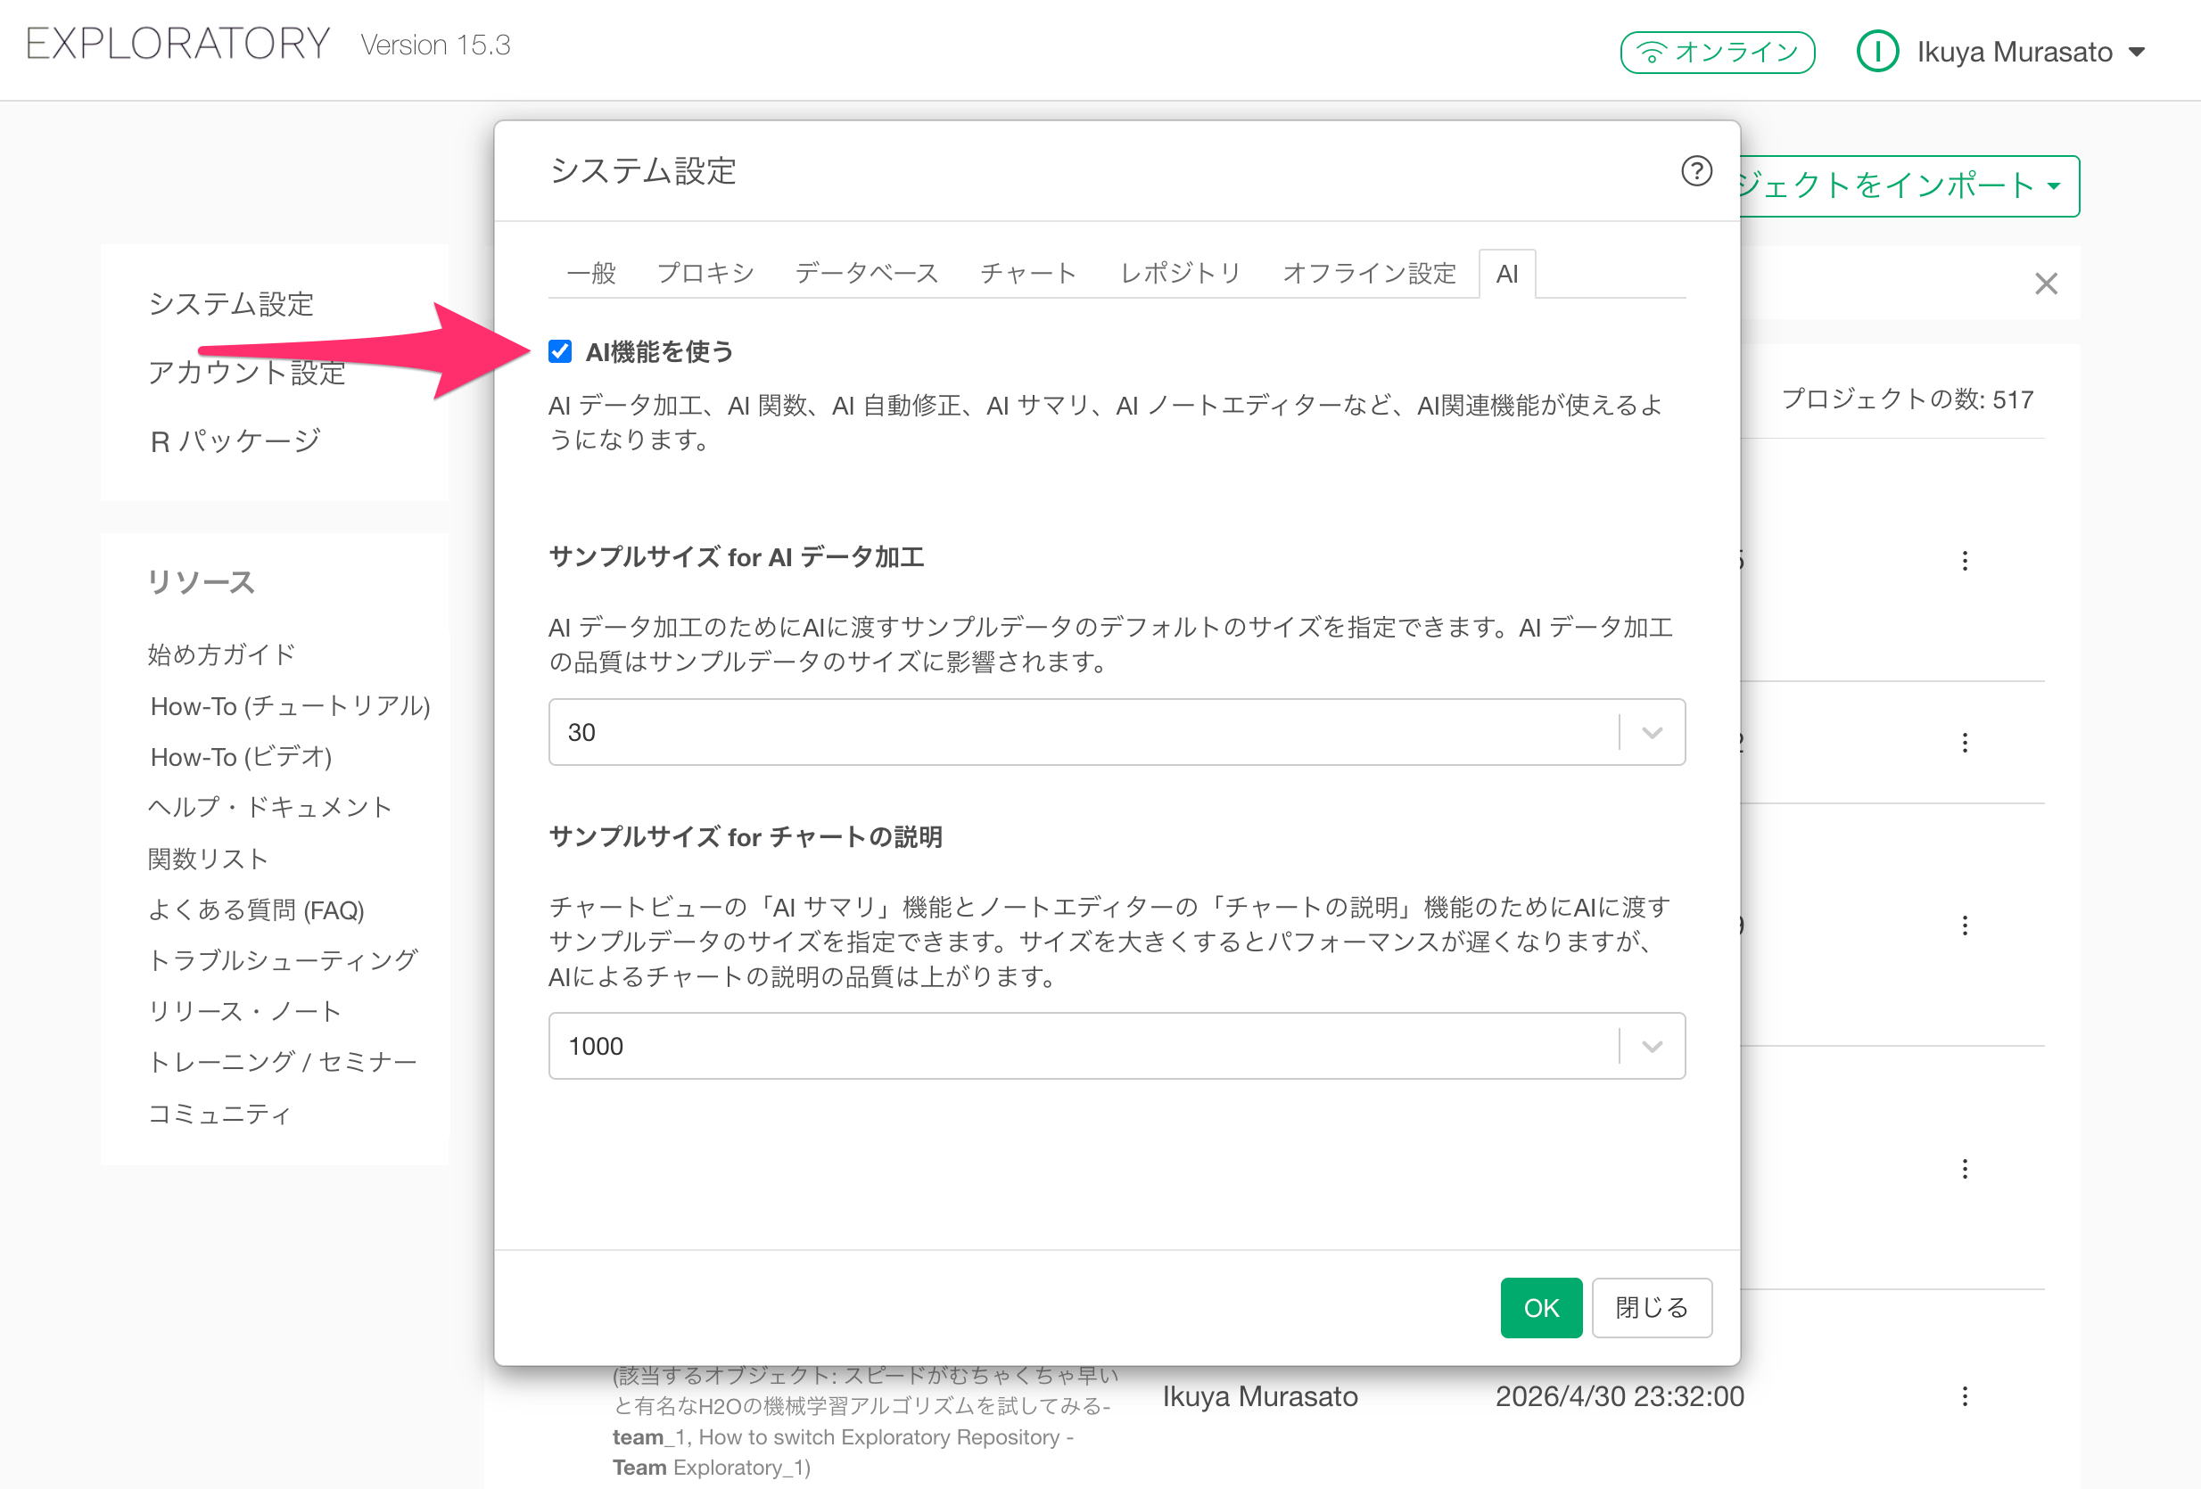Expand the プロジェクトをインポート dropdown button

tap(1909, 185)
